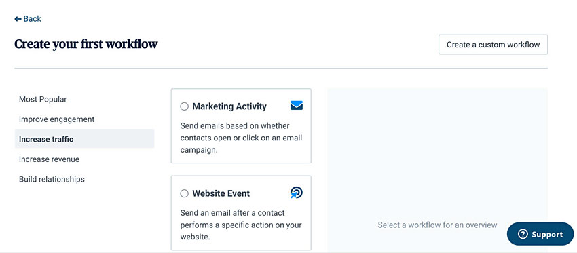Screen dimensions: 577x253
Task: Click the left arrow icon beside Back
Action: tap(18, 19)
